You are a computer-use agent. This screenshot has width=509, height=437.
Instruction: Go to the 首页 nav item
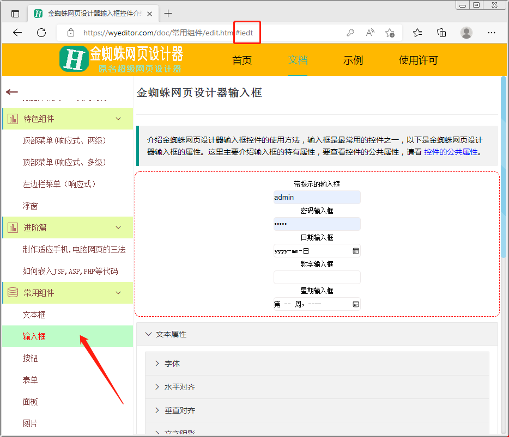coord(242,60)
